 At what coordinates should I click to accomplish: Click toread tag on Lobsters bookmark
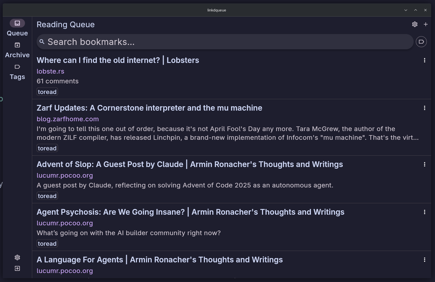pyautogui.click(x=47, y=92)
